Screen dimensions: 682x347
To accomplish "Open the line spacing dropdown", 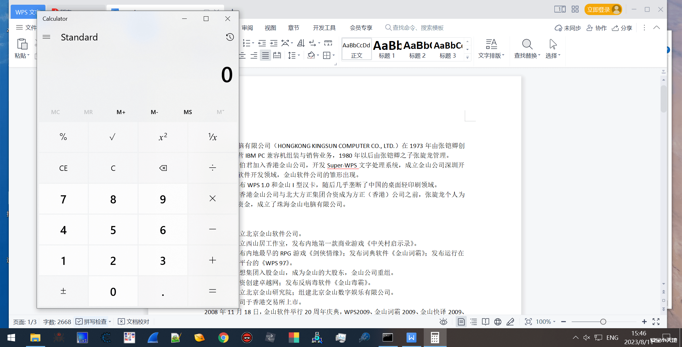I will point(293,55).
